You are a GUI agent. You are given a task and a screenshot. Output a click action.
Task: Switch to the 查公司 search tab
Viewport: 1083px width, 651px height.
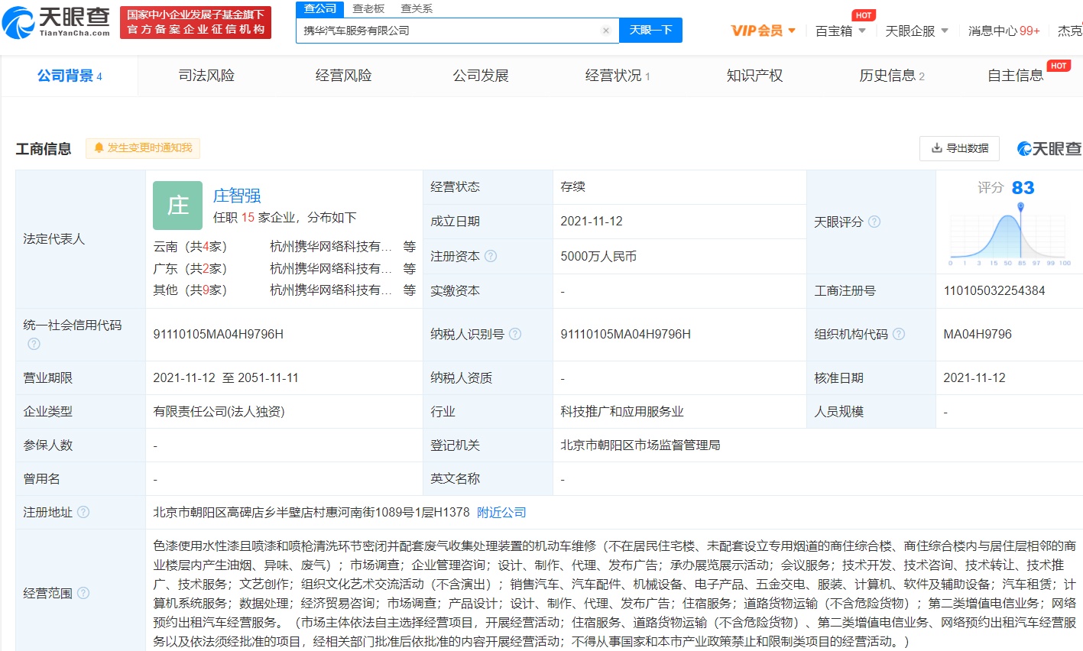[319, 8]
